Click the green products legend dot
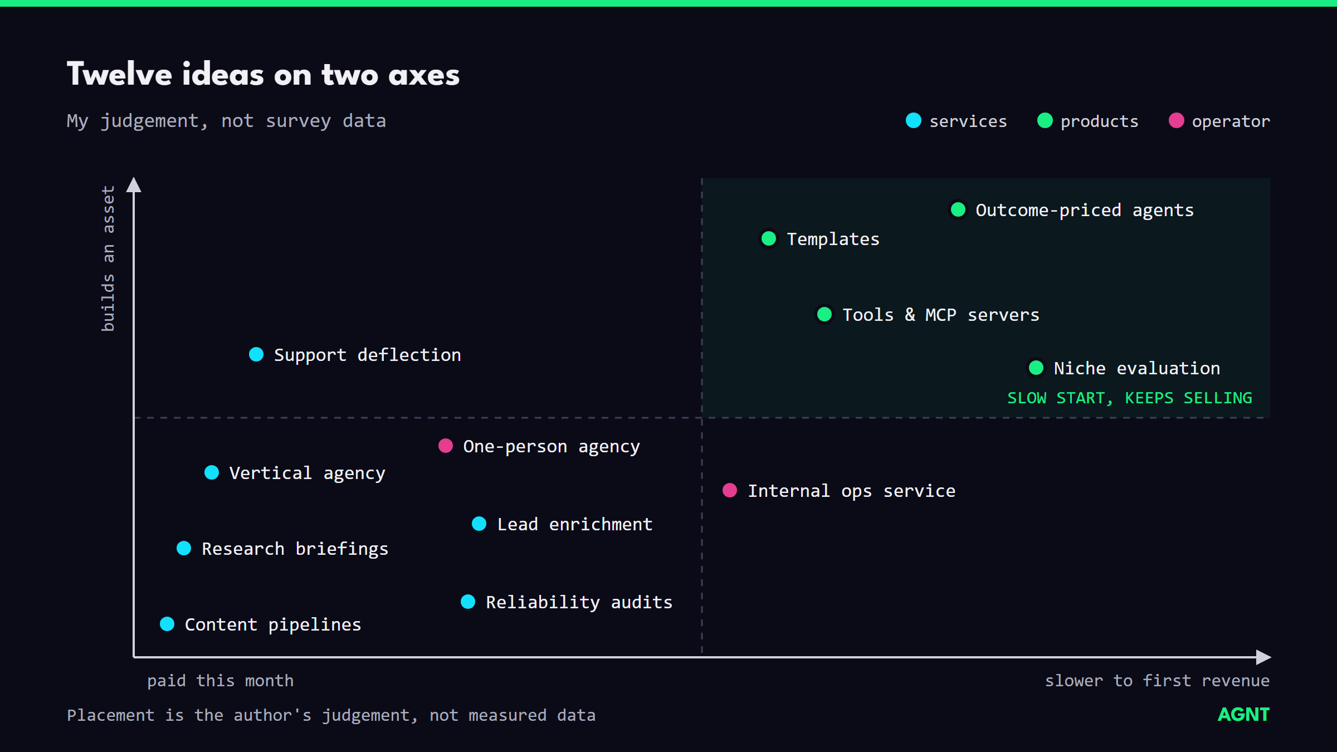This screenshot has width=1337, height=752. pos(1045,120)
